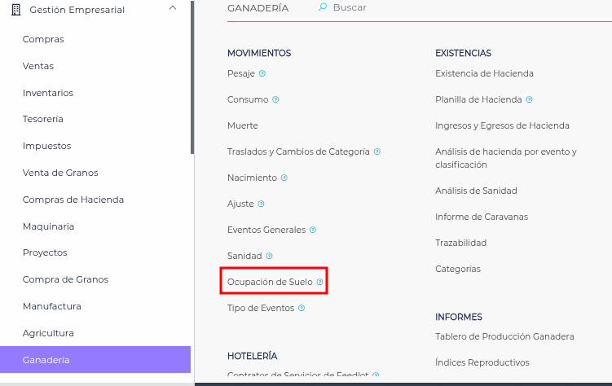Click help icon next to Planilla de Hacienda
Image resolution: width=612 pixels, height=386 pixels.
pos(530,99)
